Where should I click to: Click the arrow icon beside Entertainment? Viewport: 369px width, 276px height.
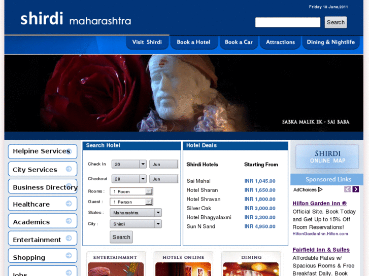(x=69, y=238)
